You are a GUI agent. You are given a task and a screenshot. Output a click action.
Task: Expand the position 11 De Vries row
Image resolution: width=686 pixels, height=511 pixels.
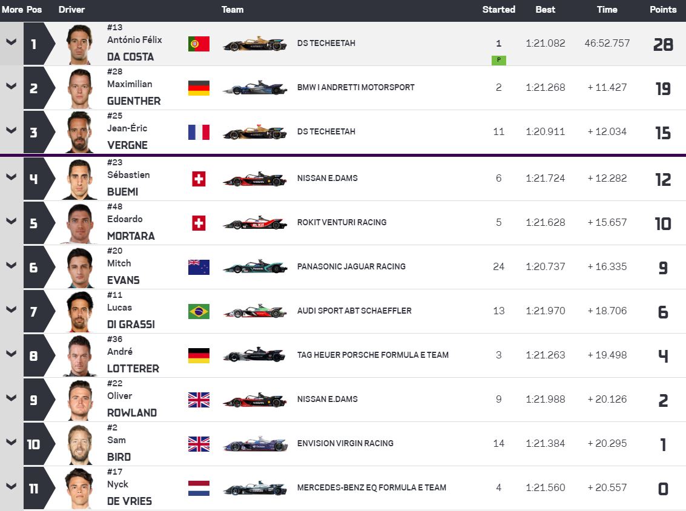tap(11, 487)
